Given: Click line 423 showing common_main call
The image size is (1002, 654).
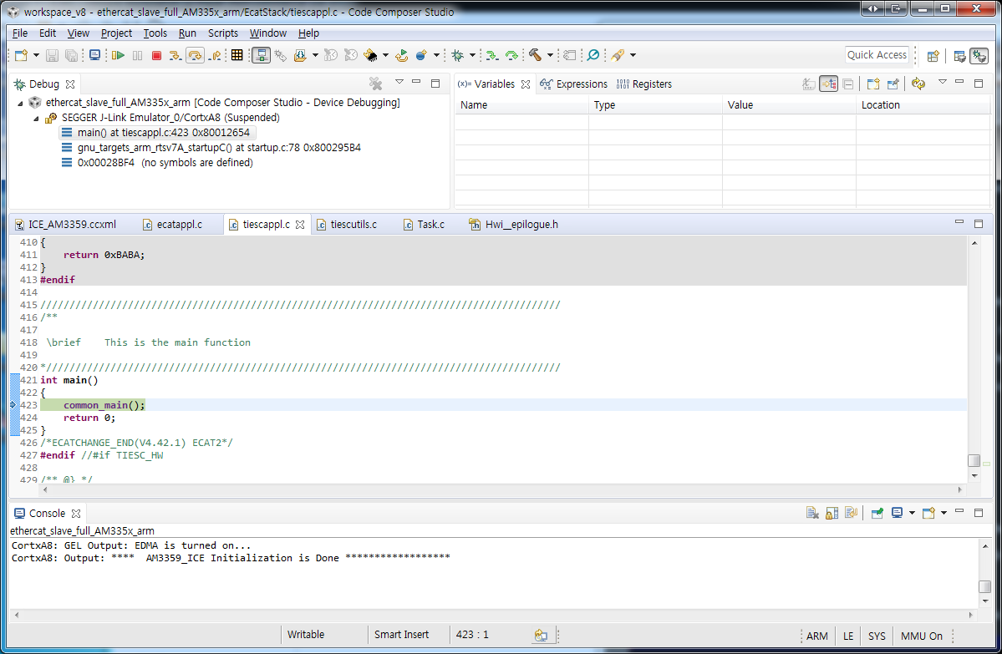Looking at the screenshot, I should pos(104,404).
